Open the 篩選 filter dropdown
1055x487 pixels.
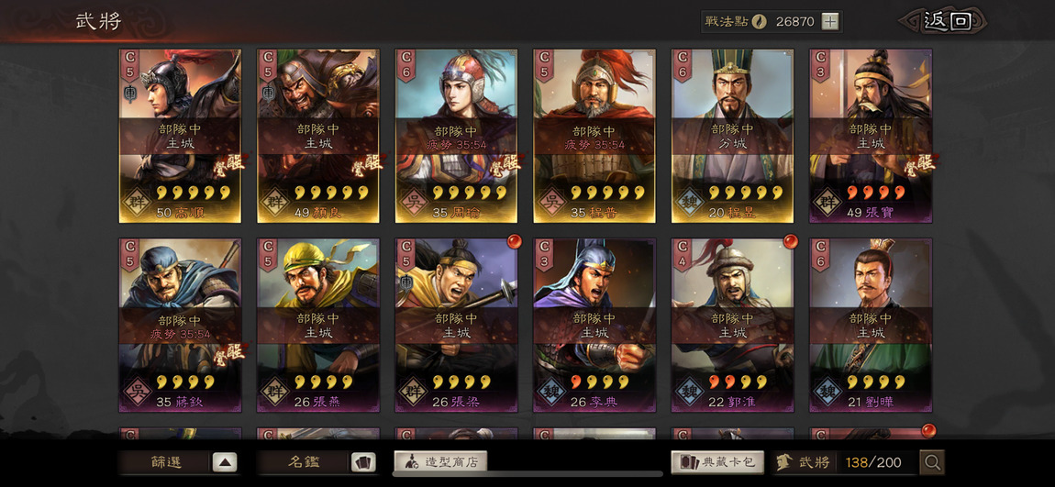click(165, 463)
